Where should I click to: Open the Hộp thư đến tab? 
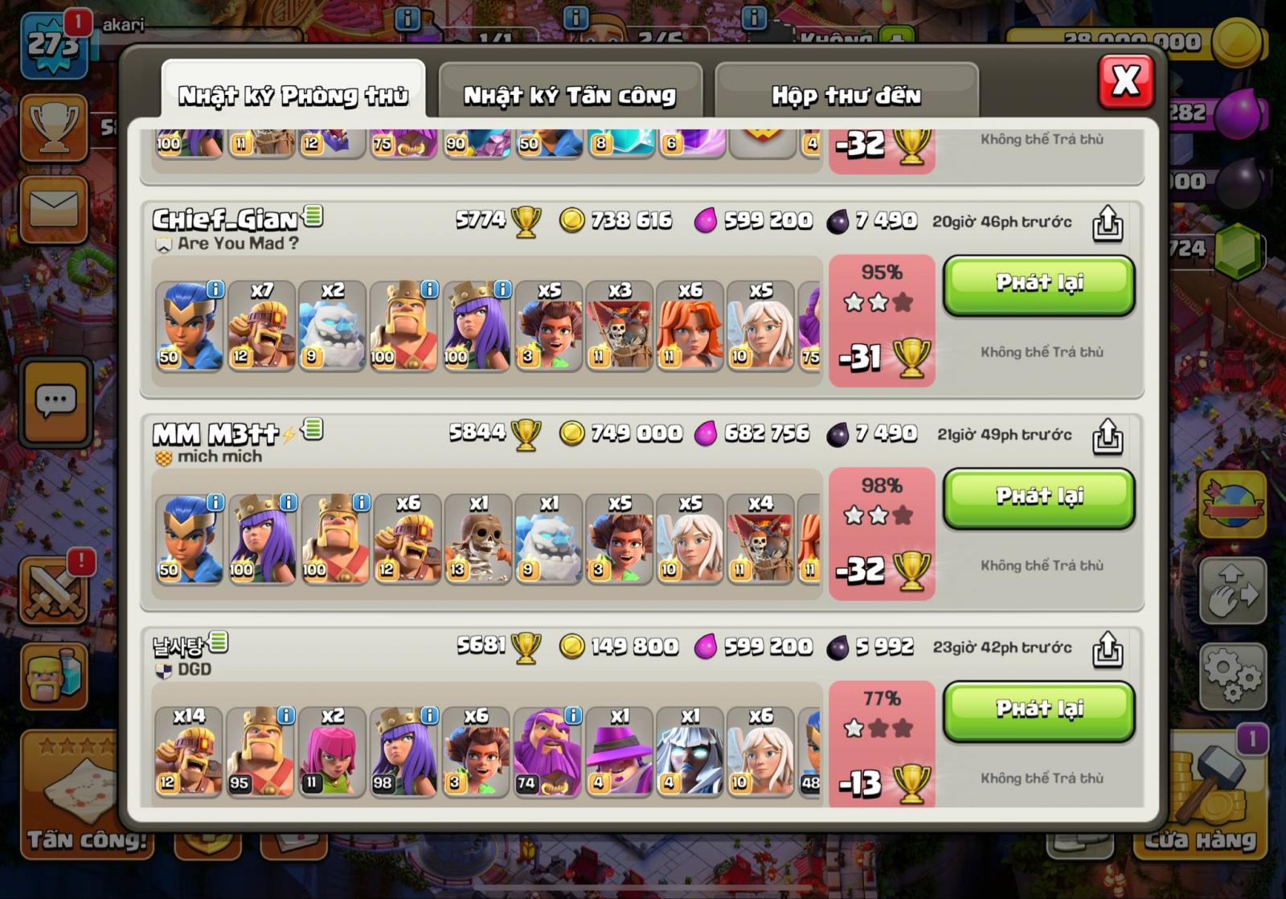846,96
